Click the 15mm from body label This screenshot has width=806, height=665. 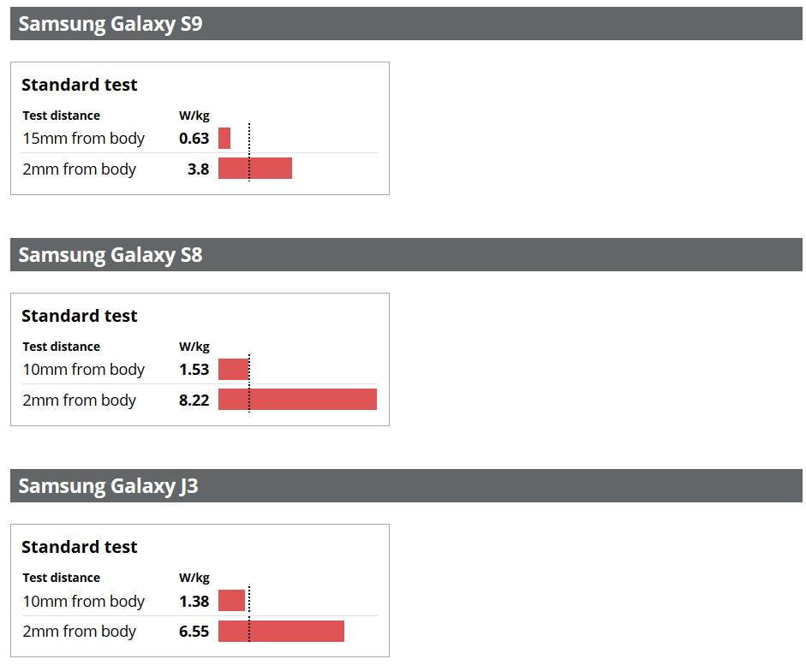click(x=84, y=139)
